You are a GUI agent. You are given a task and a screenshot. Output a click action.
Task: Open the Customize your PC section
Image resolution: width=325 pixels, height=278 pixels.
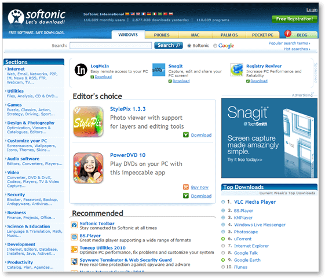pos(27,141)
